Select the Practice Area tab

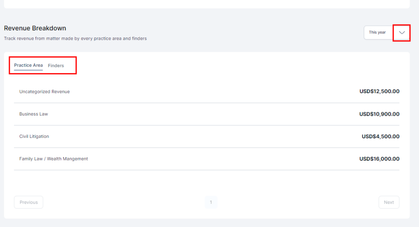click(28, 65)
